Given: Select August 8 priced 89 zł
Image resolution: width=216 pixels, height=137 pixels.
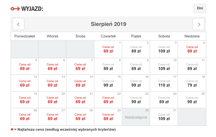Looking at the screenshot, I should 108,66.
